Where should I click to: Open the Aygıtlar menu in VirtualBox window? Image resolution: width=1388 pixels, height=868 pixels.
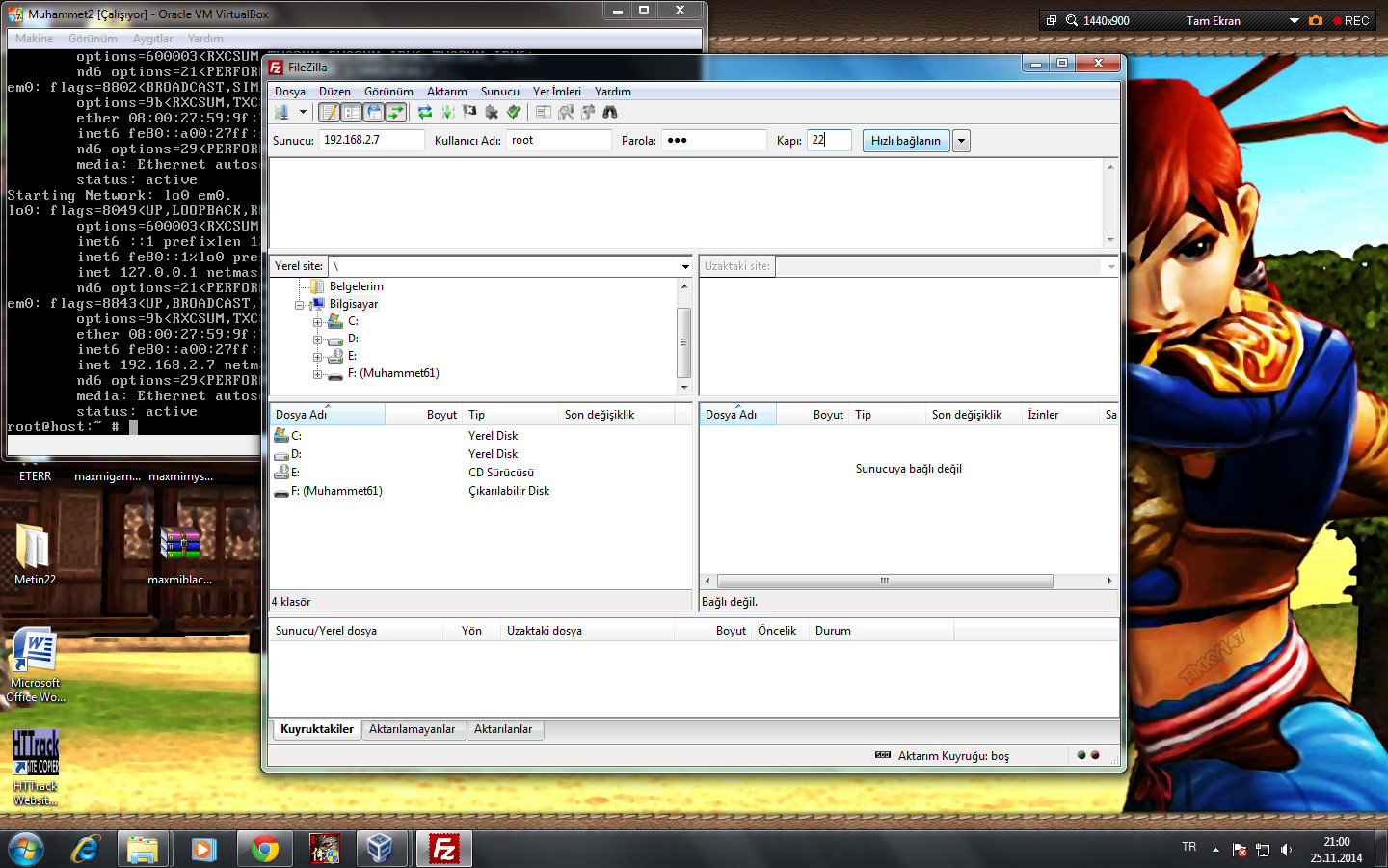(152, 39)
